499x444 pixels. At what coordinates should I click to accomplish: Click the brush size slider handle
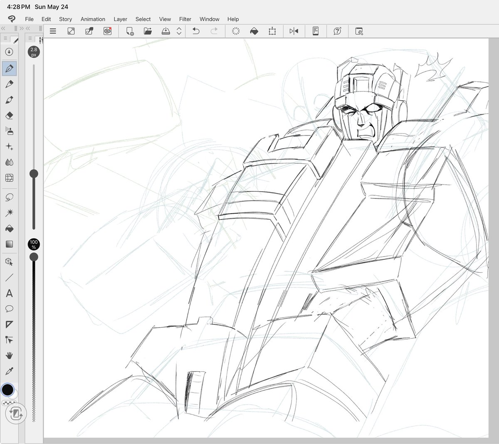[x=34, y=174]
